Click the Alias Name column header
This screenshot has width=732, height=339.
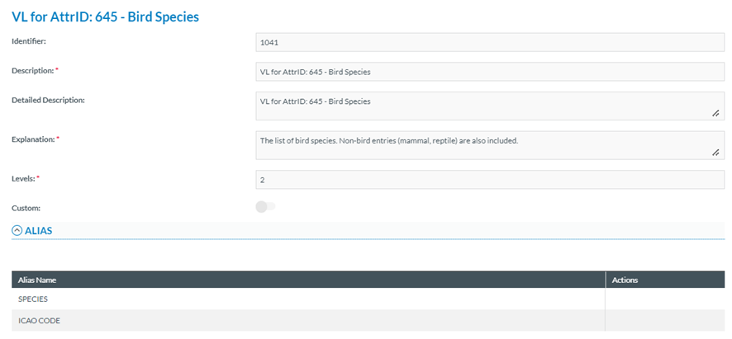pyautogui.click(x=37, y=280)
